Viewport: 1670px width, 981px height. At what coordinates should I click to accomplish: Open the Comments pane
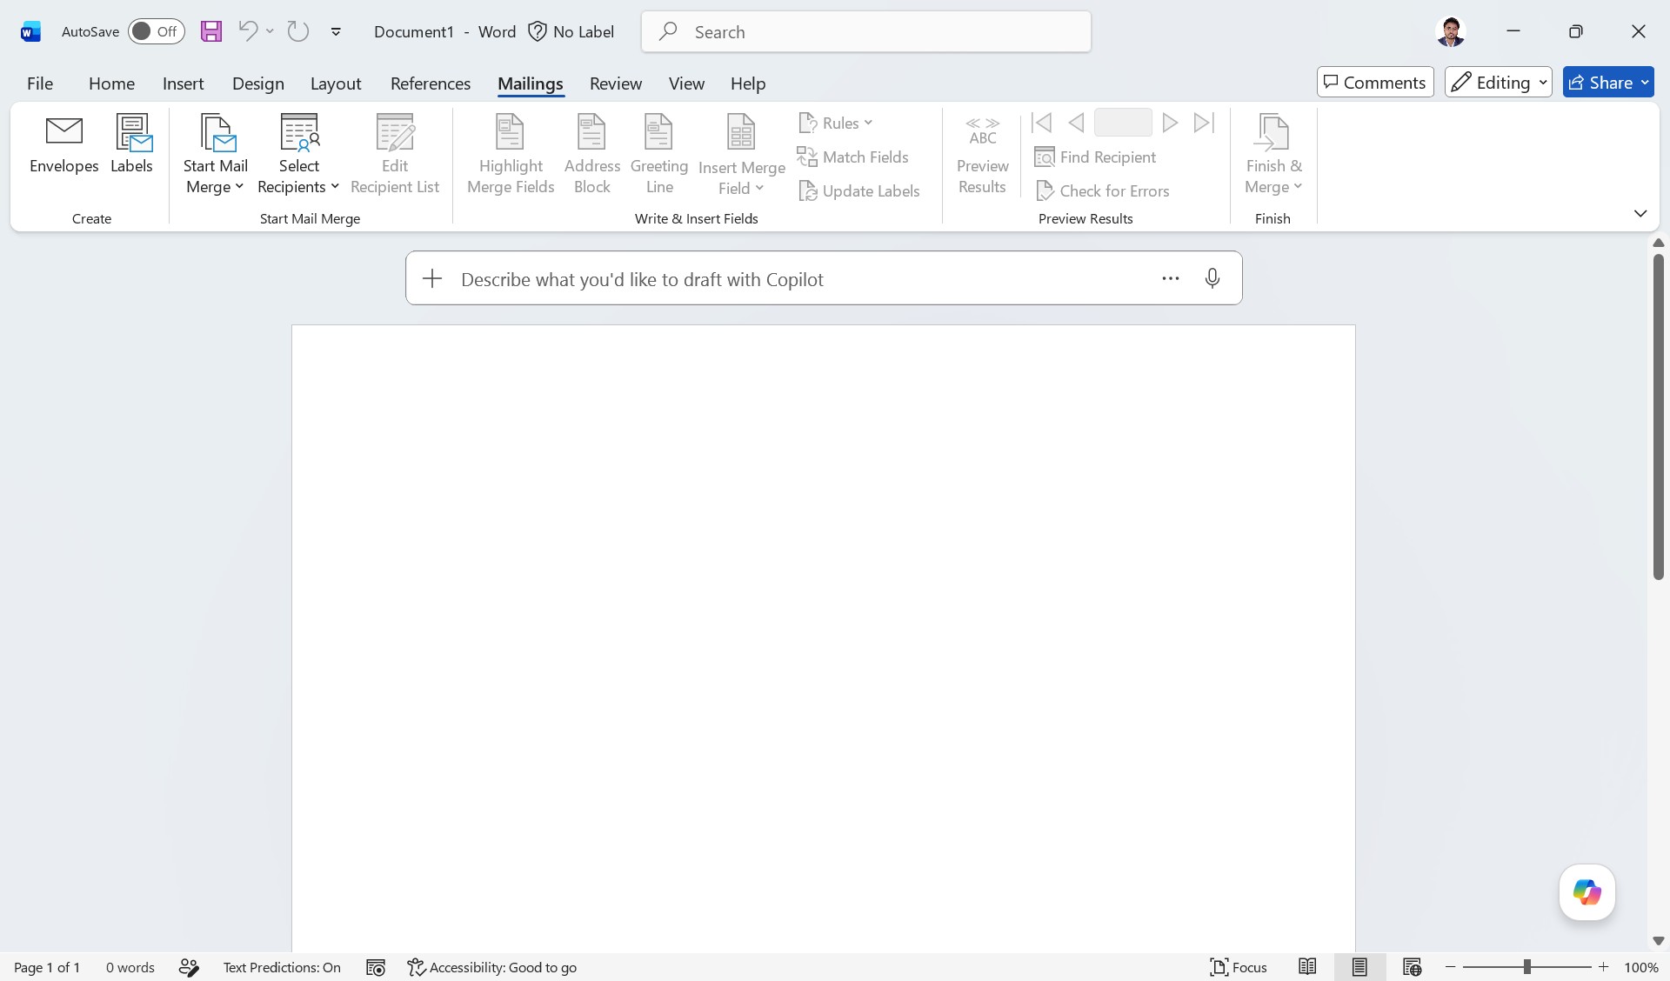[1375, 82]
